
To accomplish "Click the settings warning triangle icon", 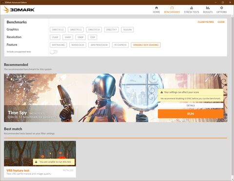I will pyautogui.click(x=162, y=92).
